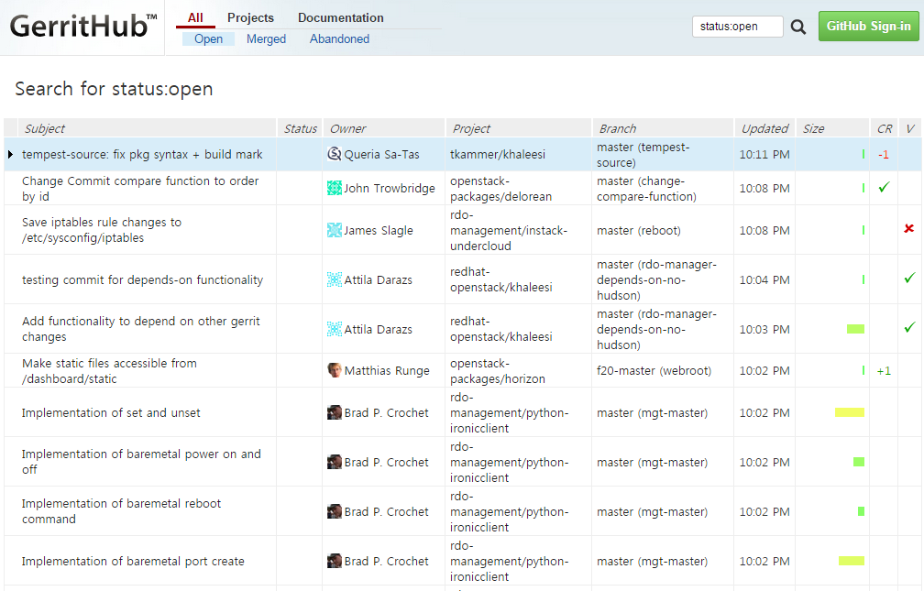Click green checkmark in 'Change Commit compare function' row
Viewport: 924px width, 591px height.
[884, 187]
